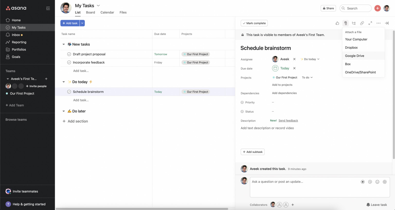Screen dimensions: 395x210
Task: Click the Mark complete button
Action: click(x=254, y=23)
